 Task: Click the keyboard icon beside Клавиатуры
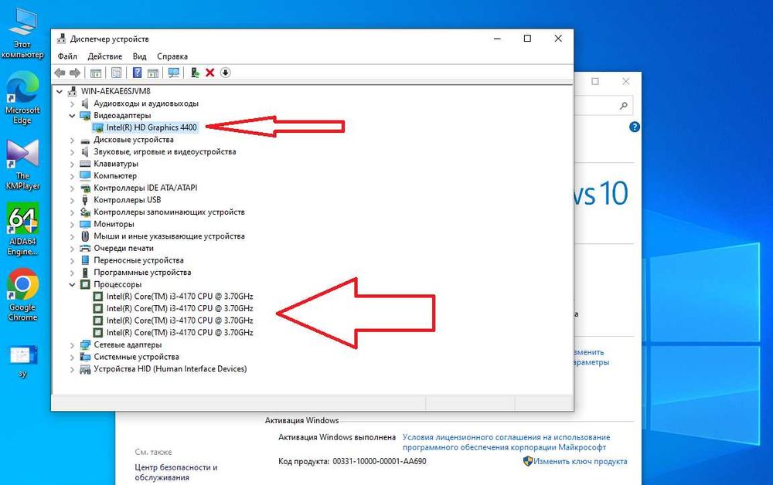(85, 164)
